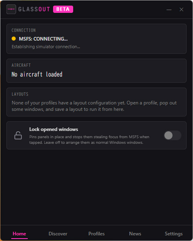This screenshot has height=241, width=193.
Task: Go to the News tab
Action: pyautogui.click(x=135, y=234)
